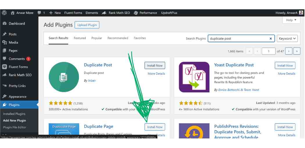
Task: Click the Rank Math SEO chart icon in admin bar
Action: click(x=104, y=13)
